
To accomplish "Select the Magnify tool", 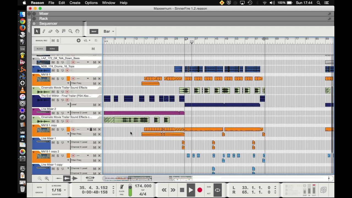I will [70, 31].
